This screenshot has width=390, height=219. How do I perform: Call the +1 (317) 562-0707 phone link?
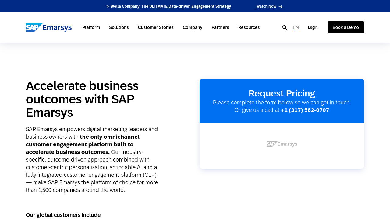click(x=305, y=110)
